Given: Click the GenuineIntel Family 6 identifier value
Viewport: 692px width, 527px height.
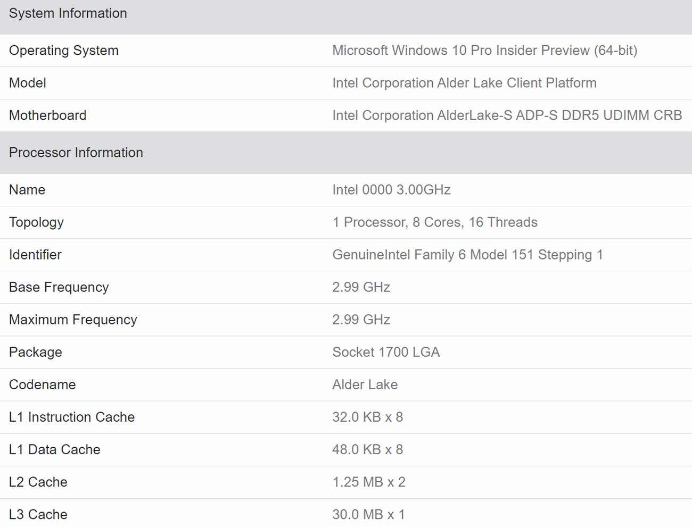Looking at the screenshot, I should 467,255.
